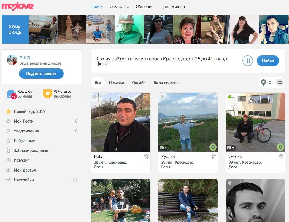Click banner selfie of young man in car
The width and height of the screenshot is (289, 222).
pos(273,29)
